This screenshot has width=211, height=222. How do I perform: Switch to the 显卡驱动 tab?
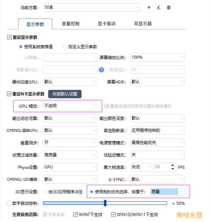[x=107, y=24]
